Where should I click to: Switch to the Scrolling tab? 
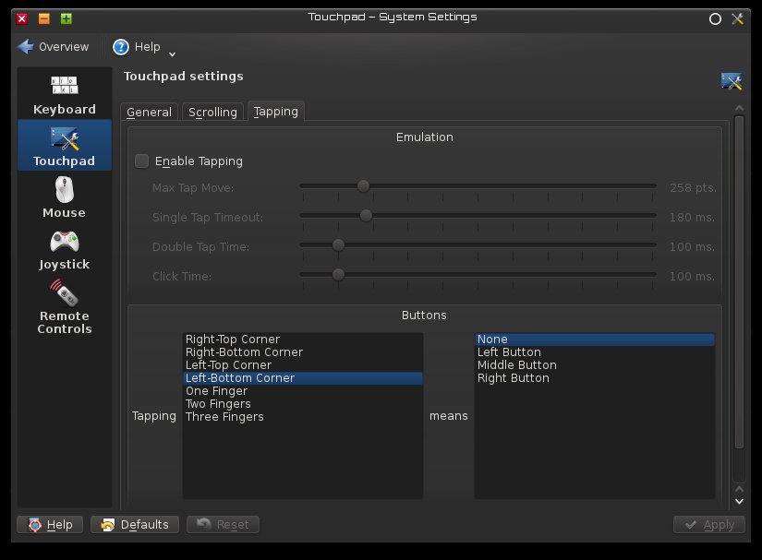pos(212,112)
